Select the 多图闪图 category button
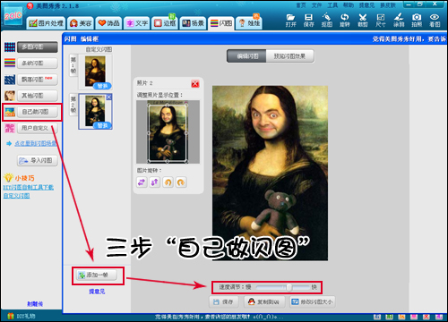This screenshot has height=322, width=448. [x=38, y=47]
